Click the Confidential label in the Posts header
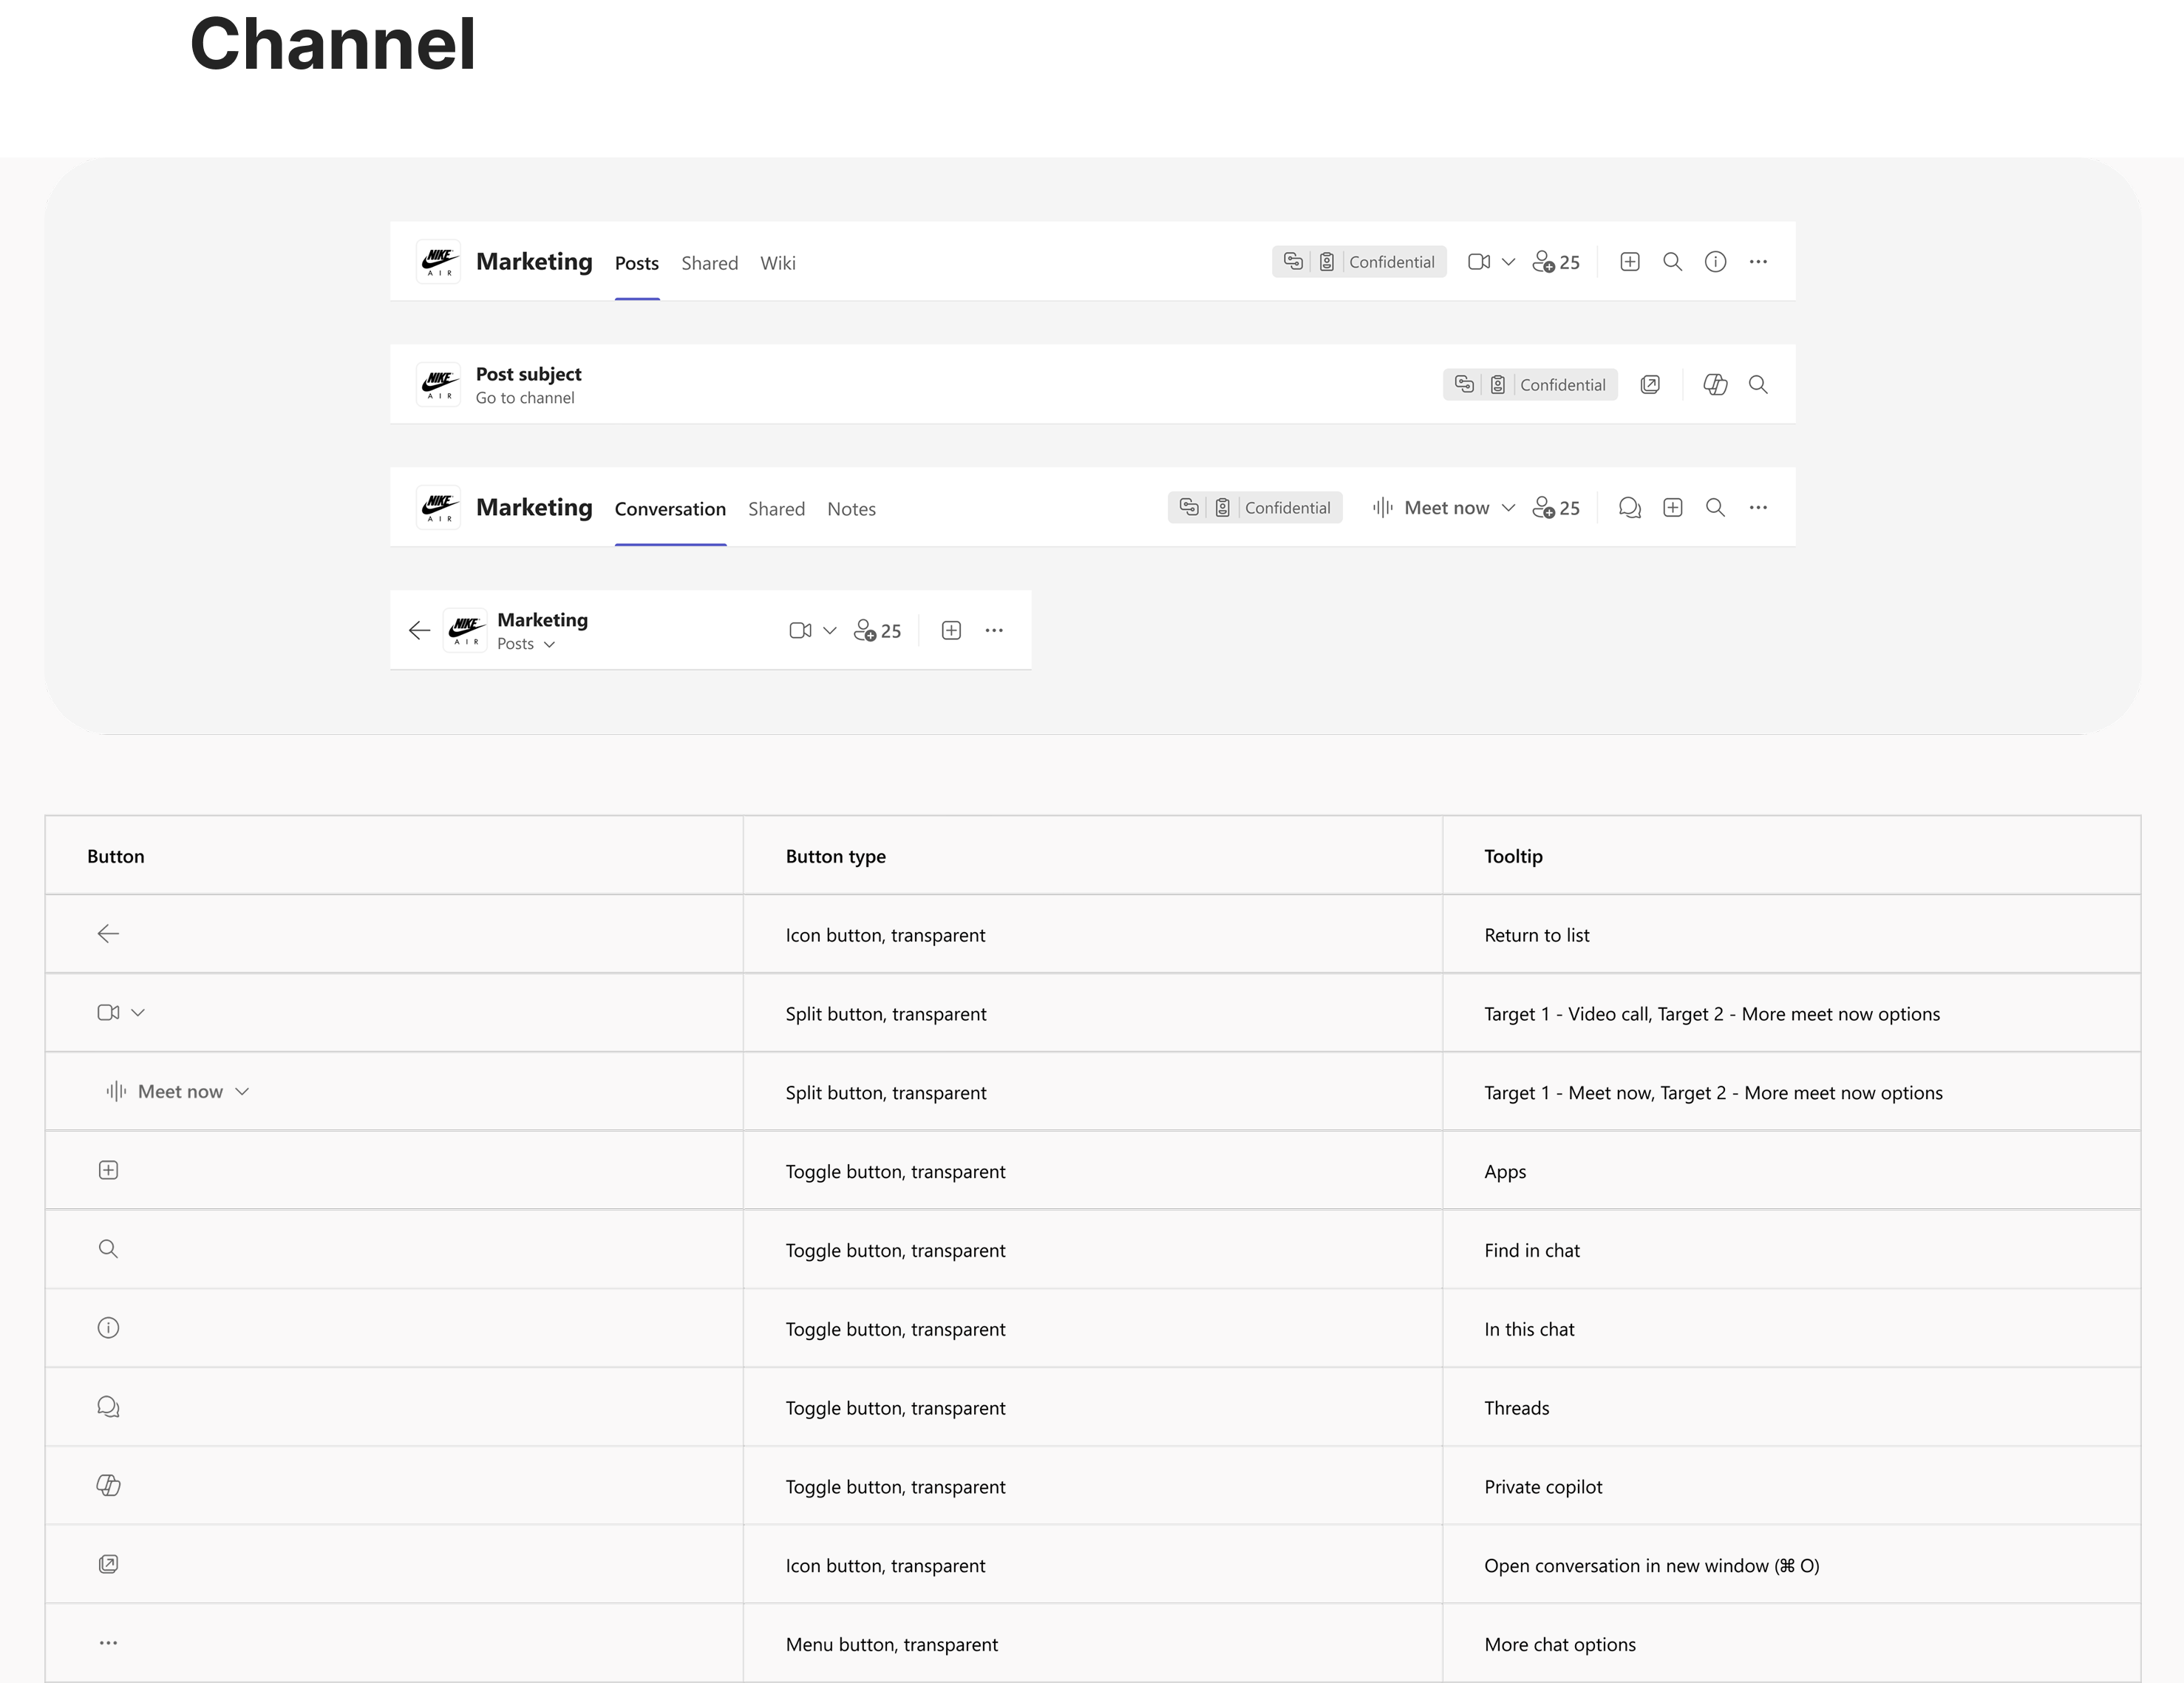 pos(1391,262)
